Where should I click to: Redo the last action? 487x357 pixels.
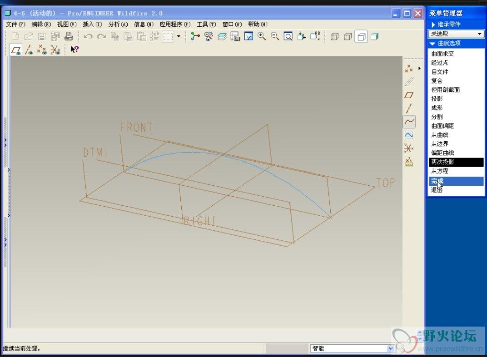pos(101,36)
